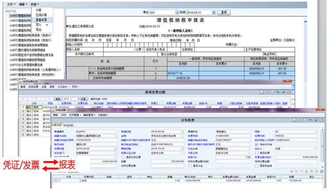This screenshot has height=191, width=330.
Task: Select (vat08)固定资产进项税额抵扣情况表 in tree
Action: coord(32,55)
